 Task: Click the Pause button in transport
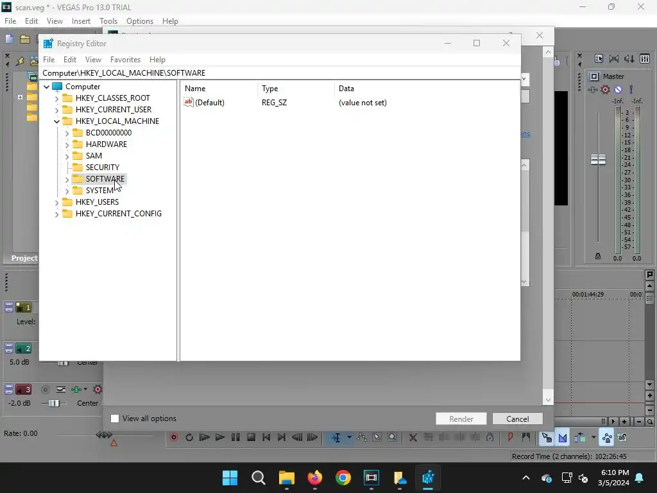coord(235,437)
